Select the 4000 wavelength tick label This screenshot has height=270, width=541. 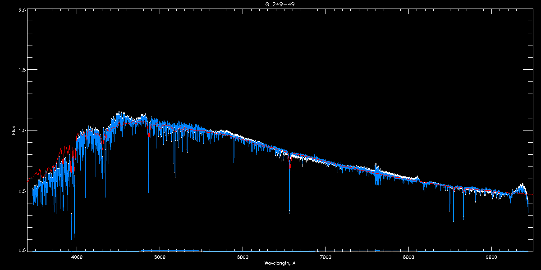(x=77, y=257)
